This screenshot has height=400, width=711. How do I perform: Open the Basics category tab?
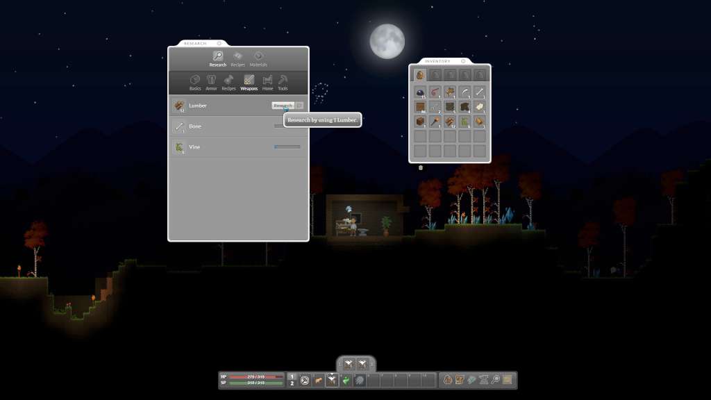coord(195,81)
